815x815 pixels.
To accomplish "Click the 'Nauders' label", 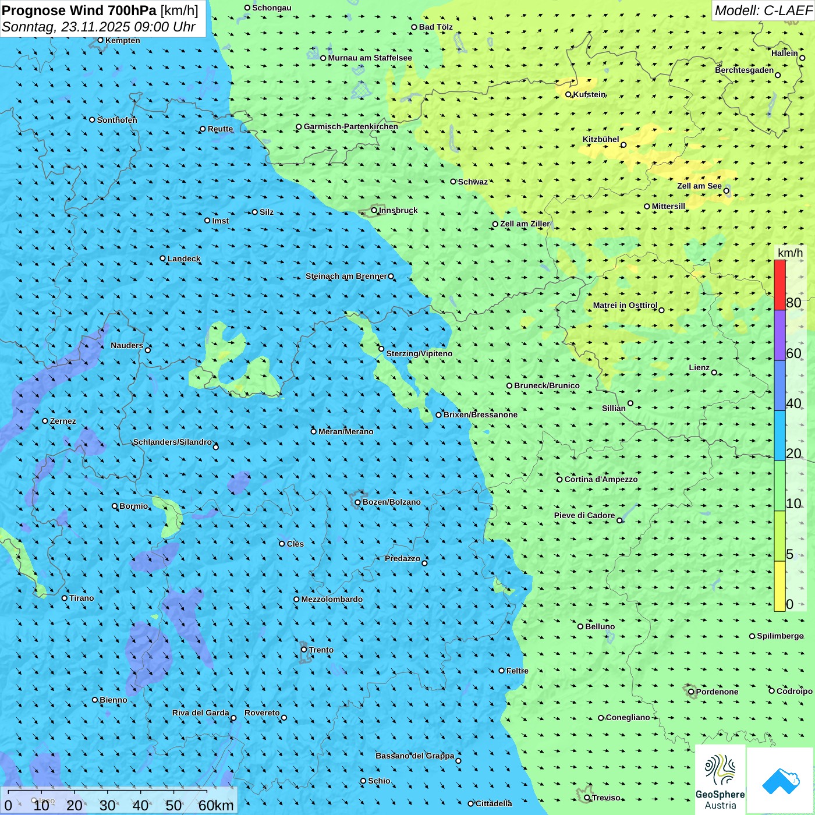I will coord(127,345).
